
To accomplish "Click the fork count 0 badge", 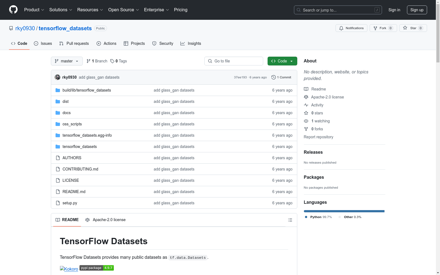I will point(391,28).
